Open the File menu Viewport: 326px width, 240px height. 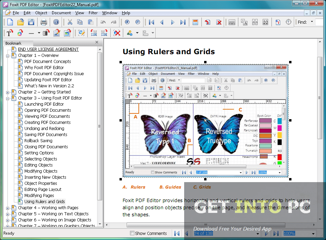(16, 13)
